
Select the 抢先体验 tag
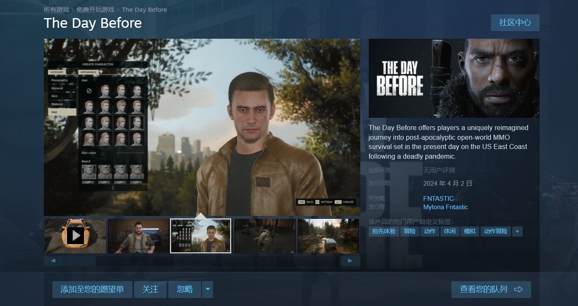coord(384,231)
